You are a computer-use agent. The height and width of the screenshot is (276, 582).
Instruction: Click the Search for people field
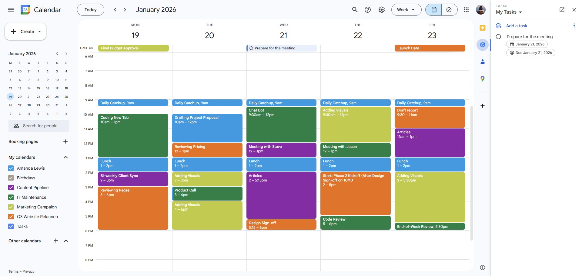[38, 125]
